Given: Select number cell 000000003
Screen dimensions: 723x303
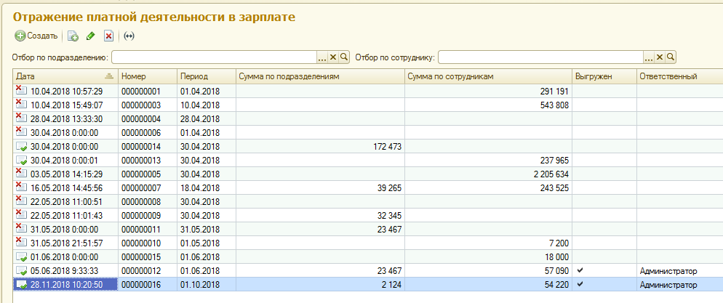Looking at the screenshot, I should pos(141,105).
